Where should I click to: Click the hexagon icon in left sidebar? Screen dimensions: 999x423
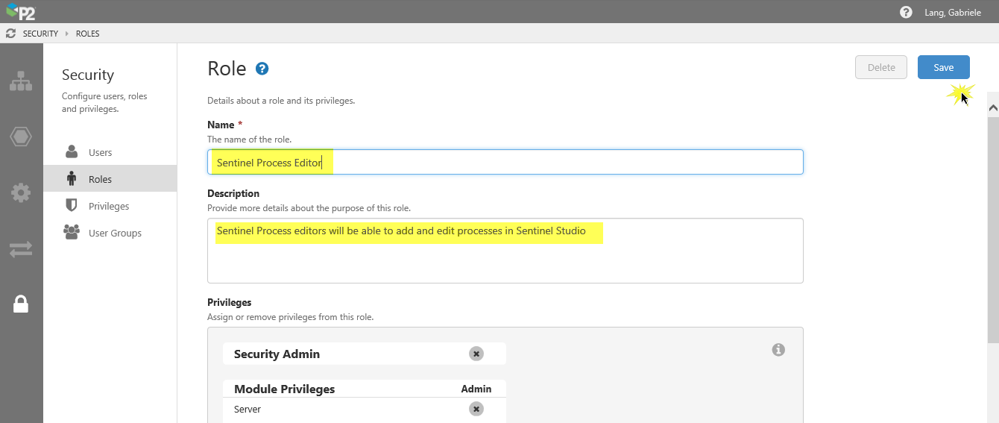pos(21,137)
